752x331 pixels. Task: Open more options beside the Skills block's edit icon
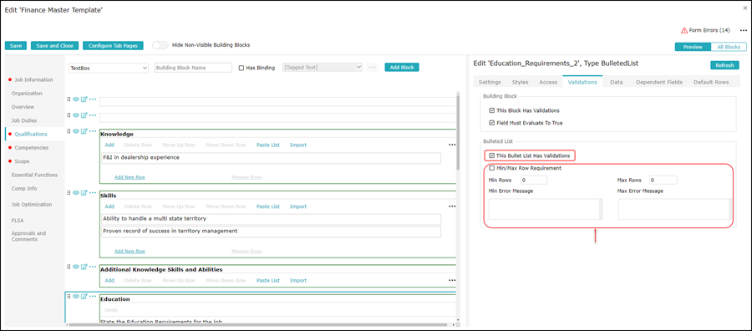[93, 192]
